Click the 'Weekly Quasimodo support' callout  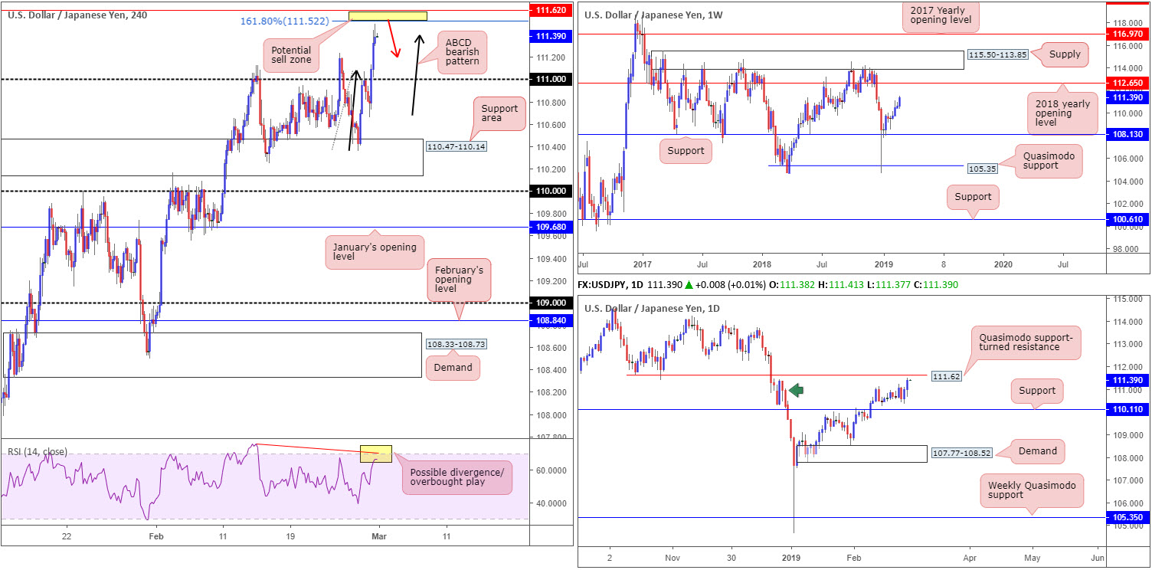(1031, 490)
